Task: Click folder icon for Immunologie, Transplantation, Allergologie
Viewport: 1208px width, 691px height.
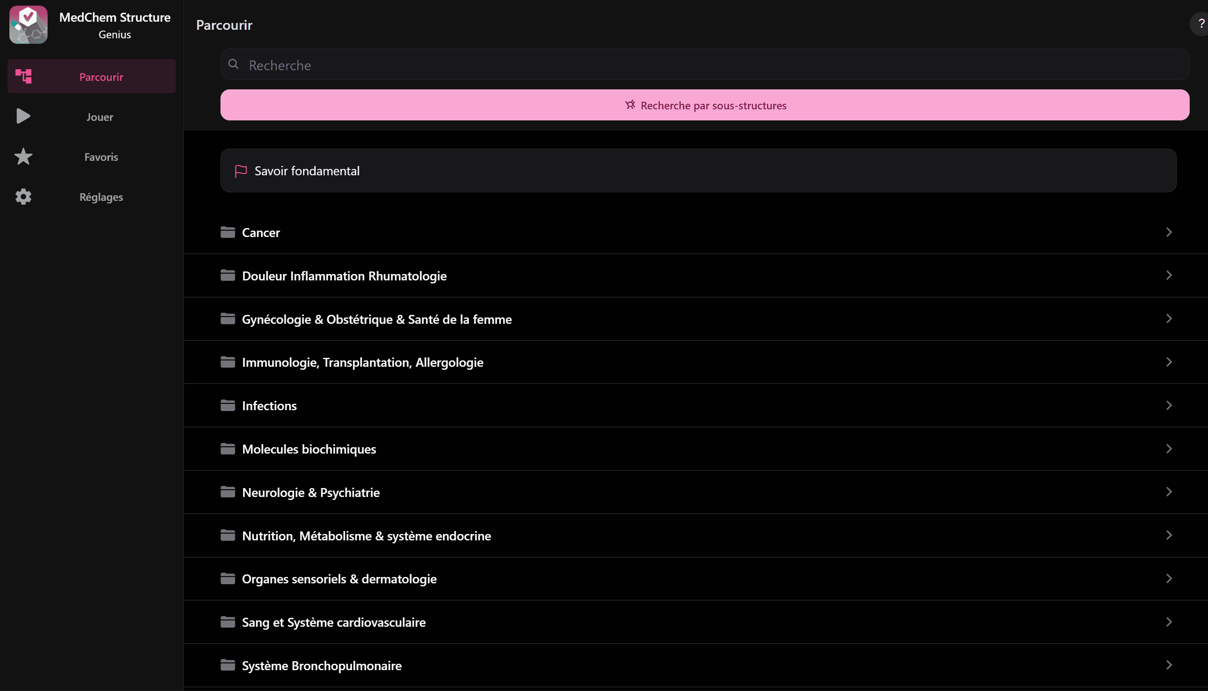Action: click(228, 362)
